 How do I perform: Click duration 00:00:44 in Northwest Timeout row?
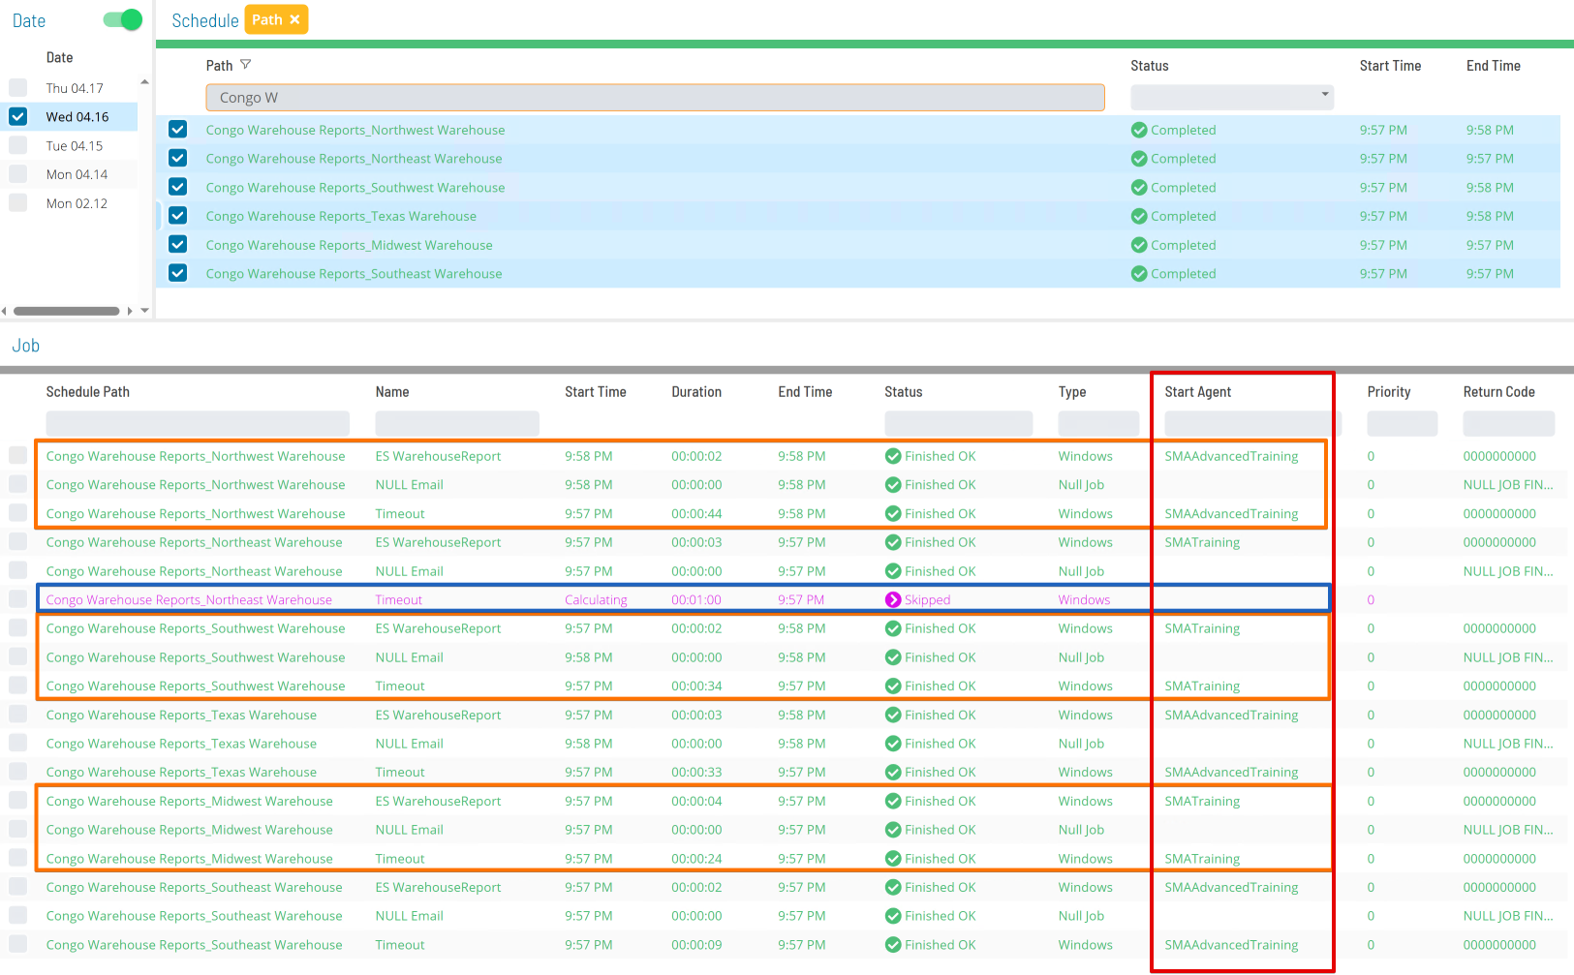[x=696, y=514]
